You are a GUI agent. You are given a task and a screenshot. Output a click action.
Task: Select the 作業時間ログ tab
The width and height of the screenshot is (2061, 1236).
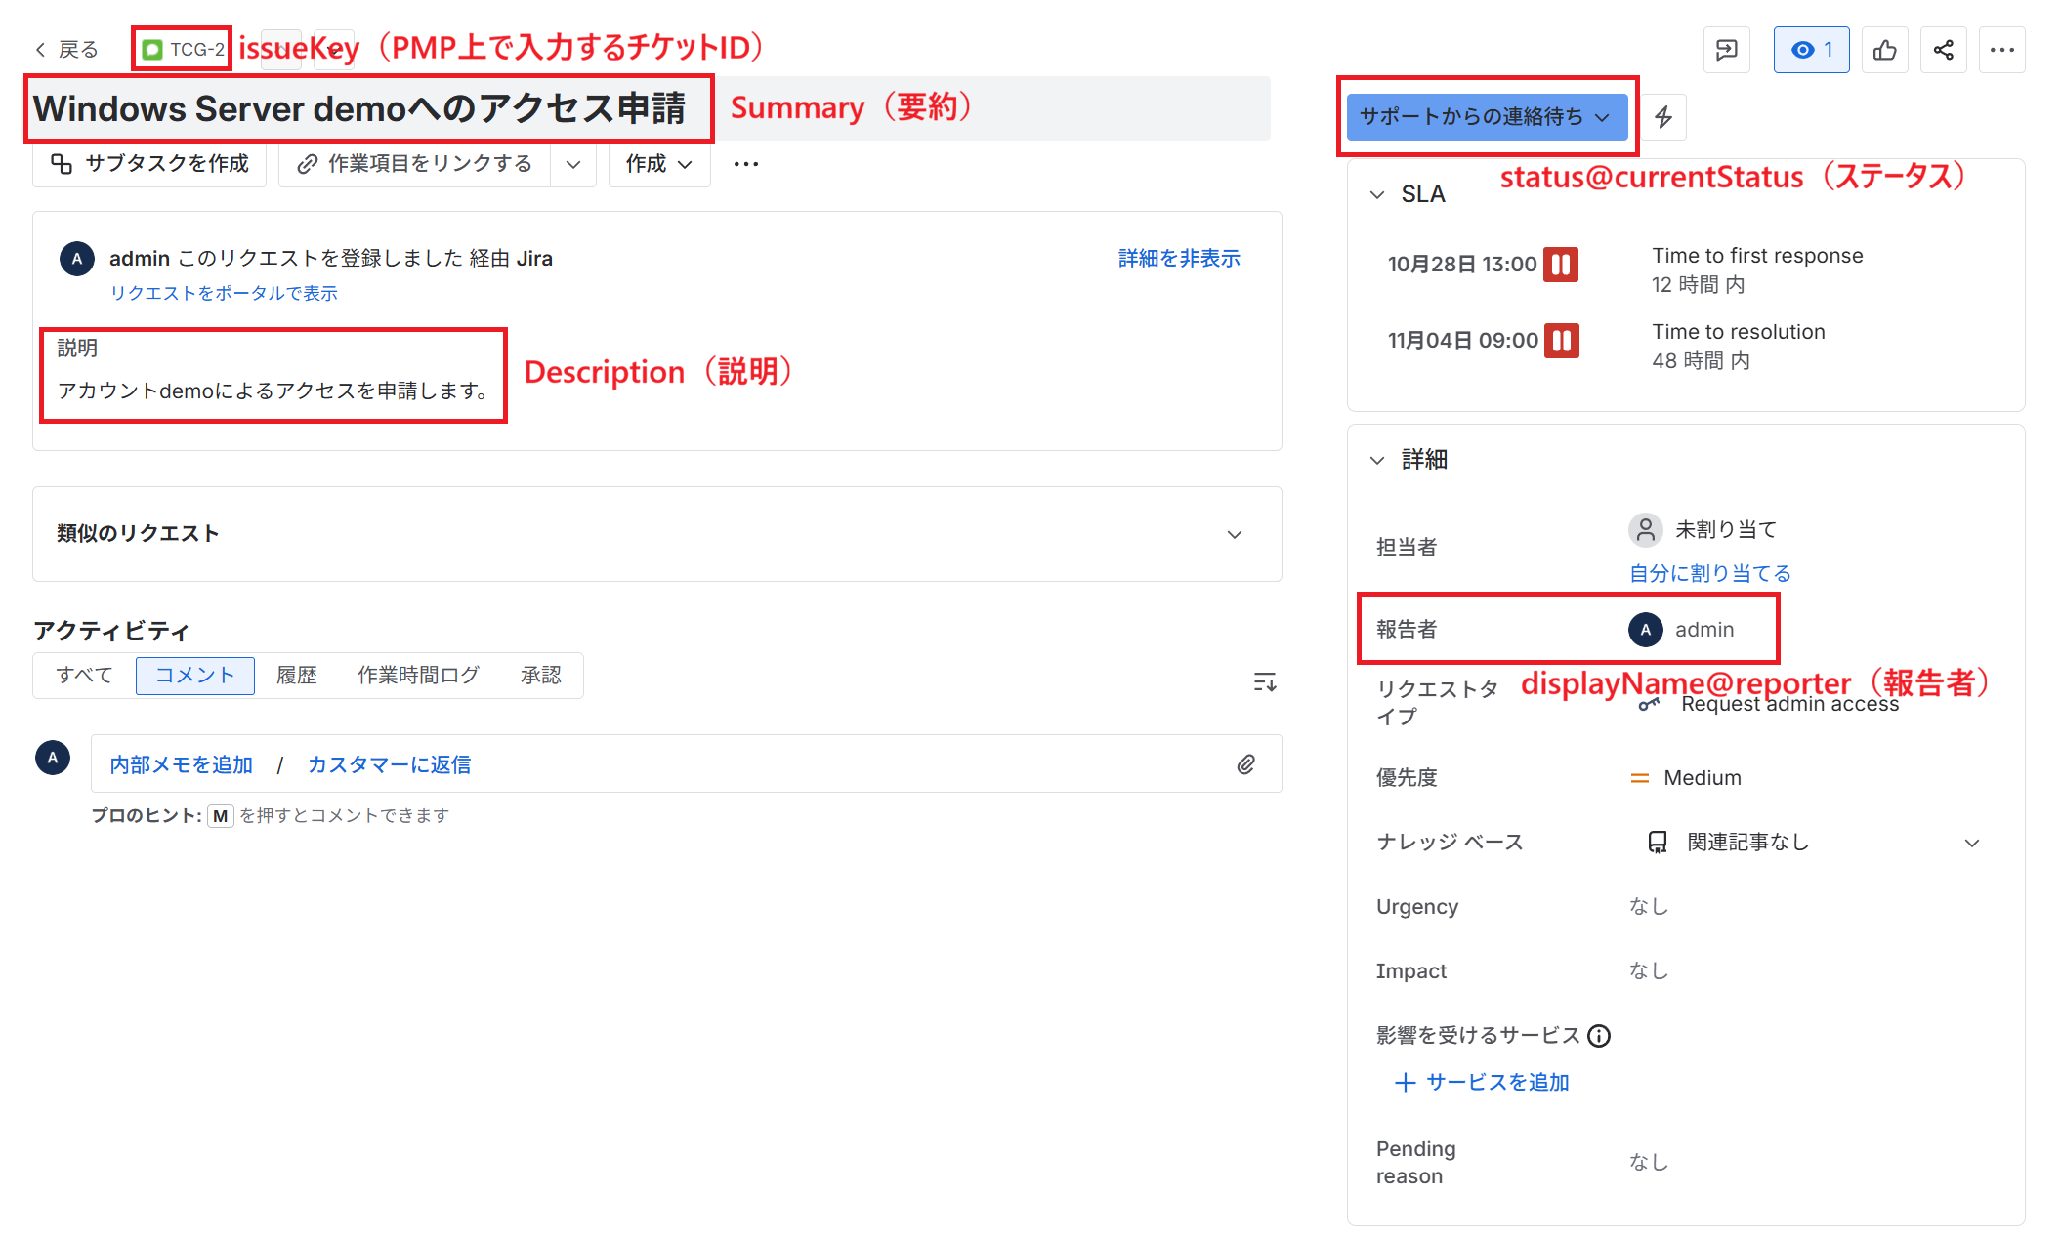point(418,676)
